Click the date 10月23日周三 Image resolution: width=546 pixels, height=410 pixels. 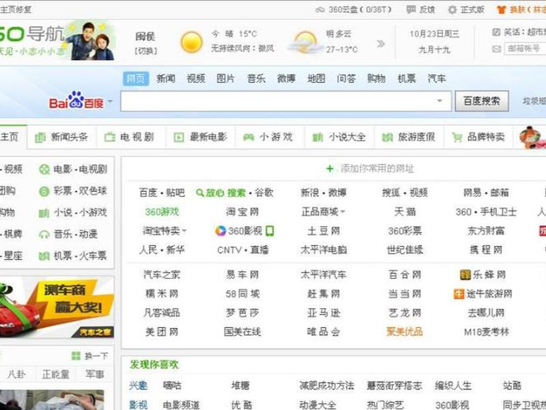click(434, 33)
